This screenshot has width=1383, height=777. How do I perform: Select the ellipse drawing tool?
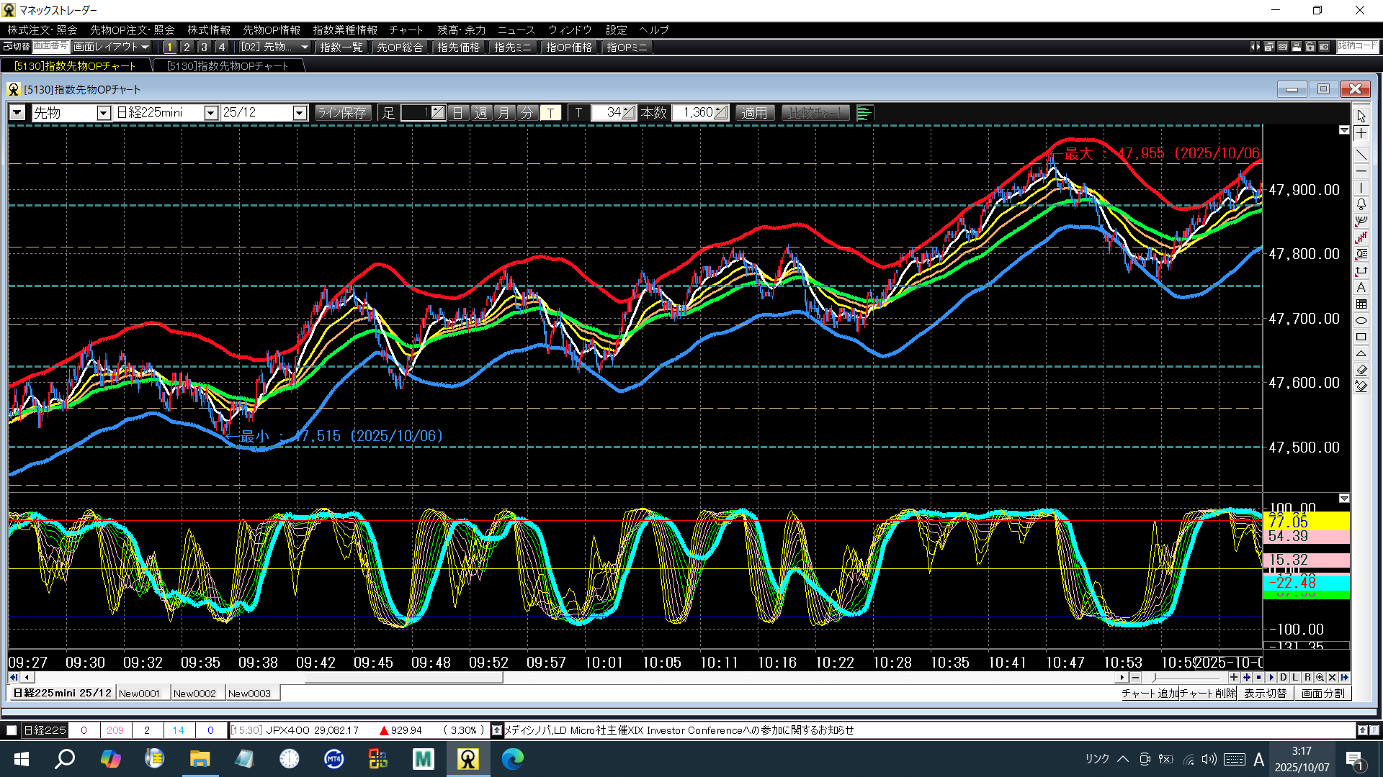tap(1361, 320)
